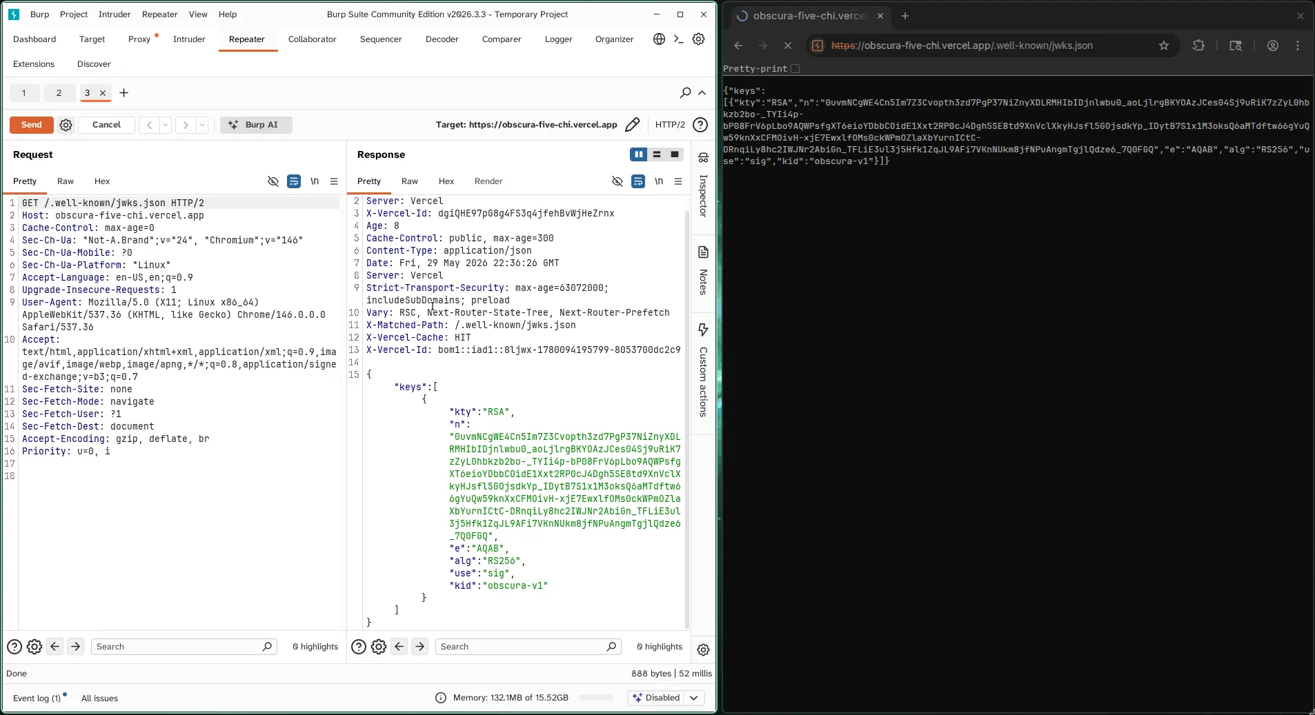Viewport: 1315px width, 715px height.
Task: Open Custom actions lightning icon
Action: [703, 330]
